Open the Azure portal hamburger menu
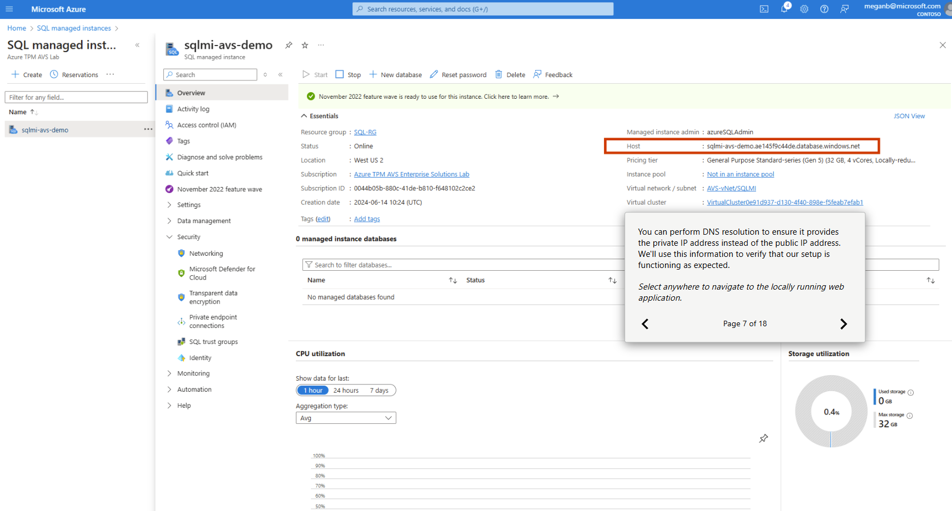This screenshot has height=511, width=952. [9, 9]
